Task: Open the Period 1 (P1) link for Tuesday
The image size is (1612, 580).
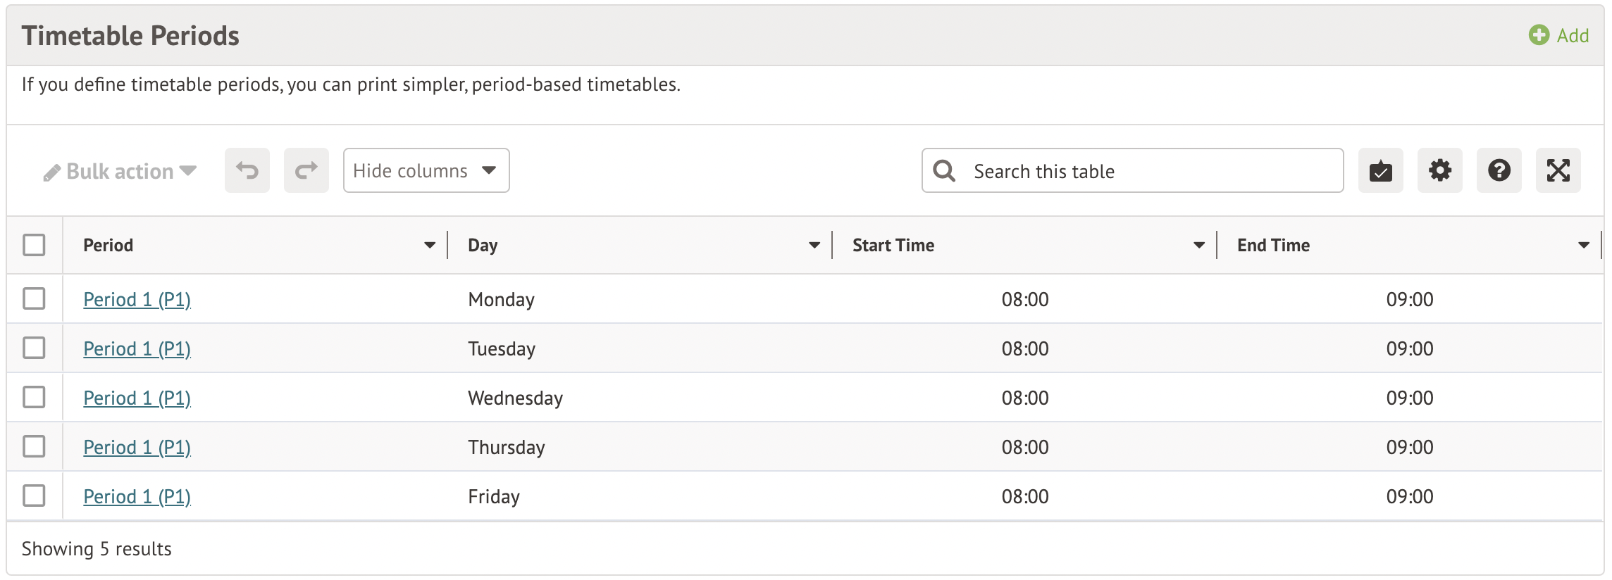Action: 137,348
